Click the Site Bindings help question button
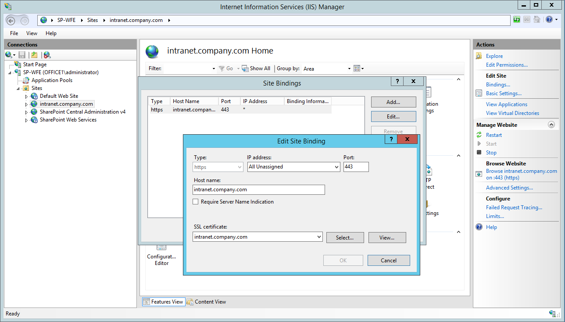 pyautogui.click(x=397, y=82)
